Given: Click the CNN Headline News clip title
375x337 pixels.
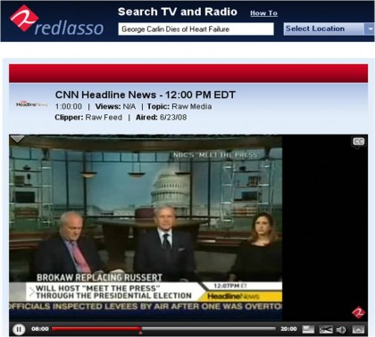Looking at the screenshot, I should pyautogui.click(x=146, y=95).
